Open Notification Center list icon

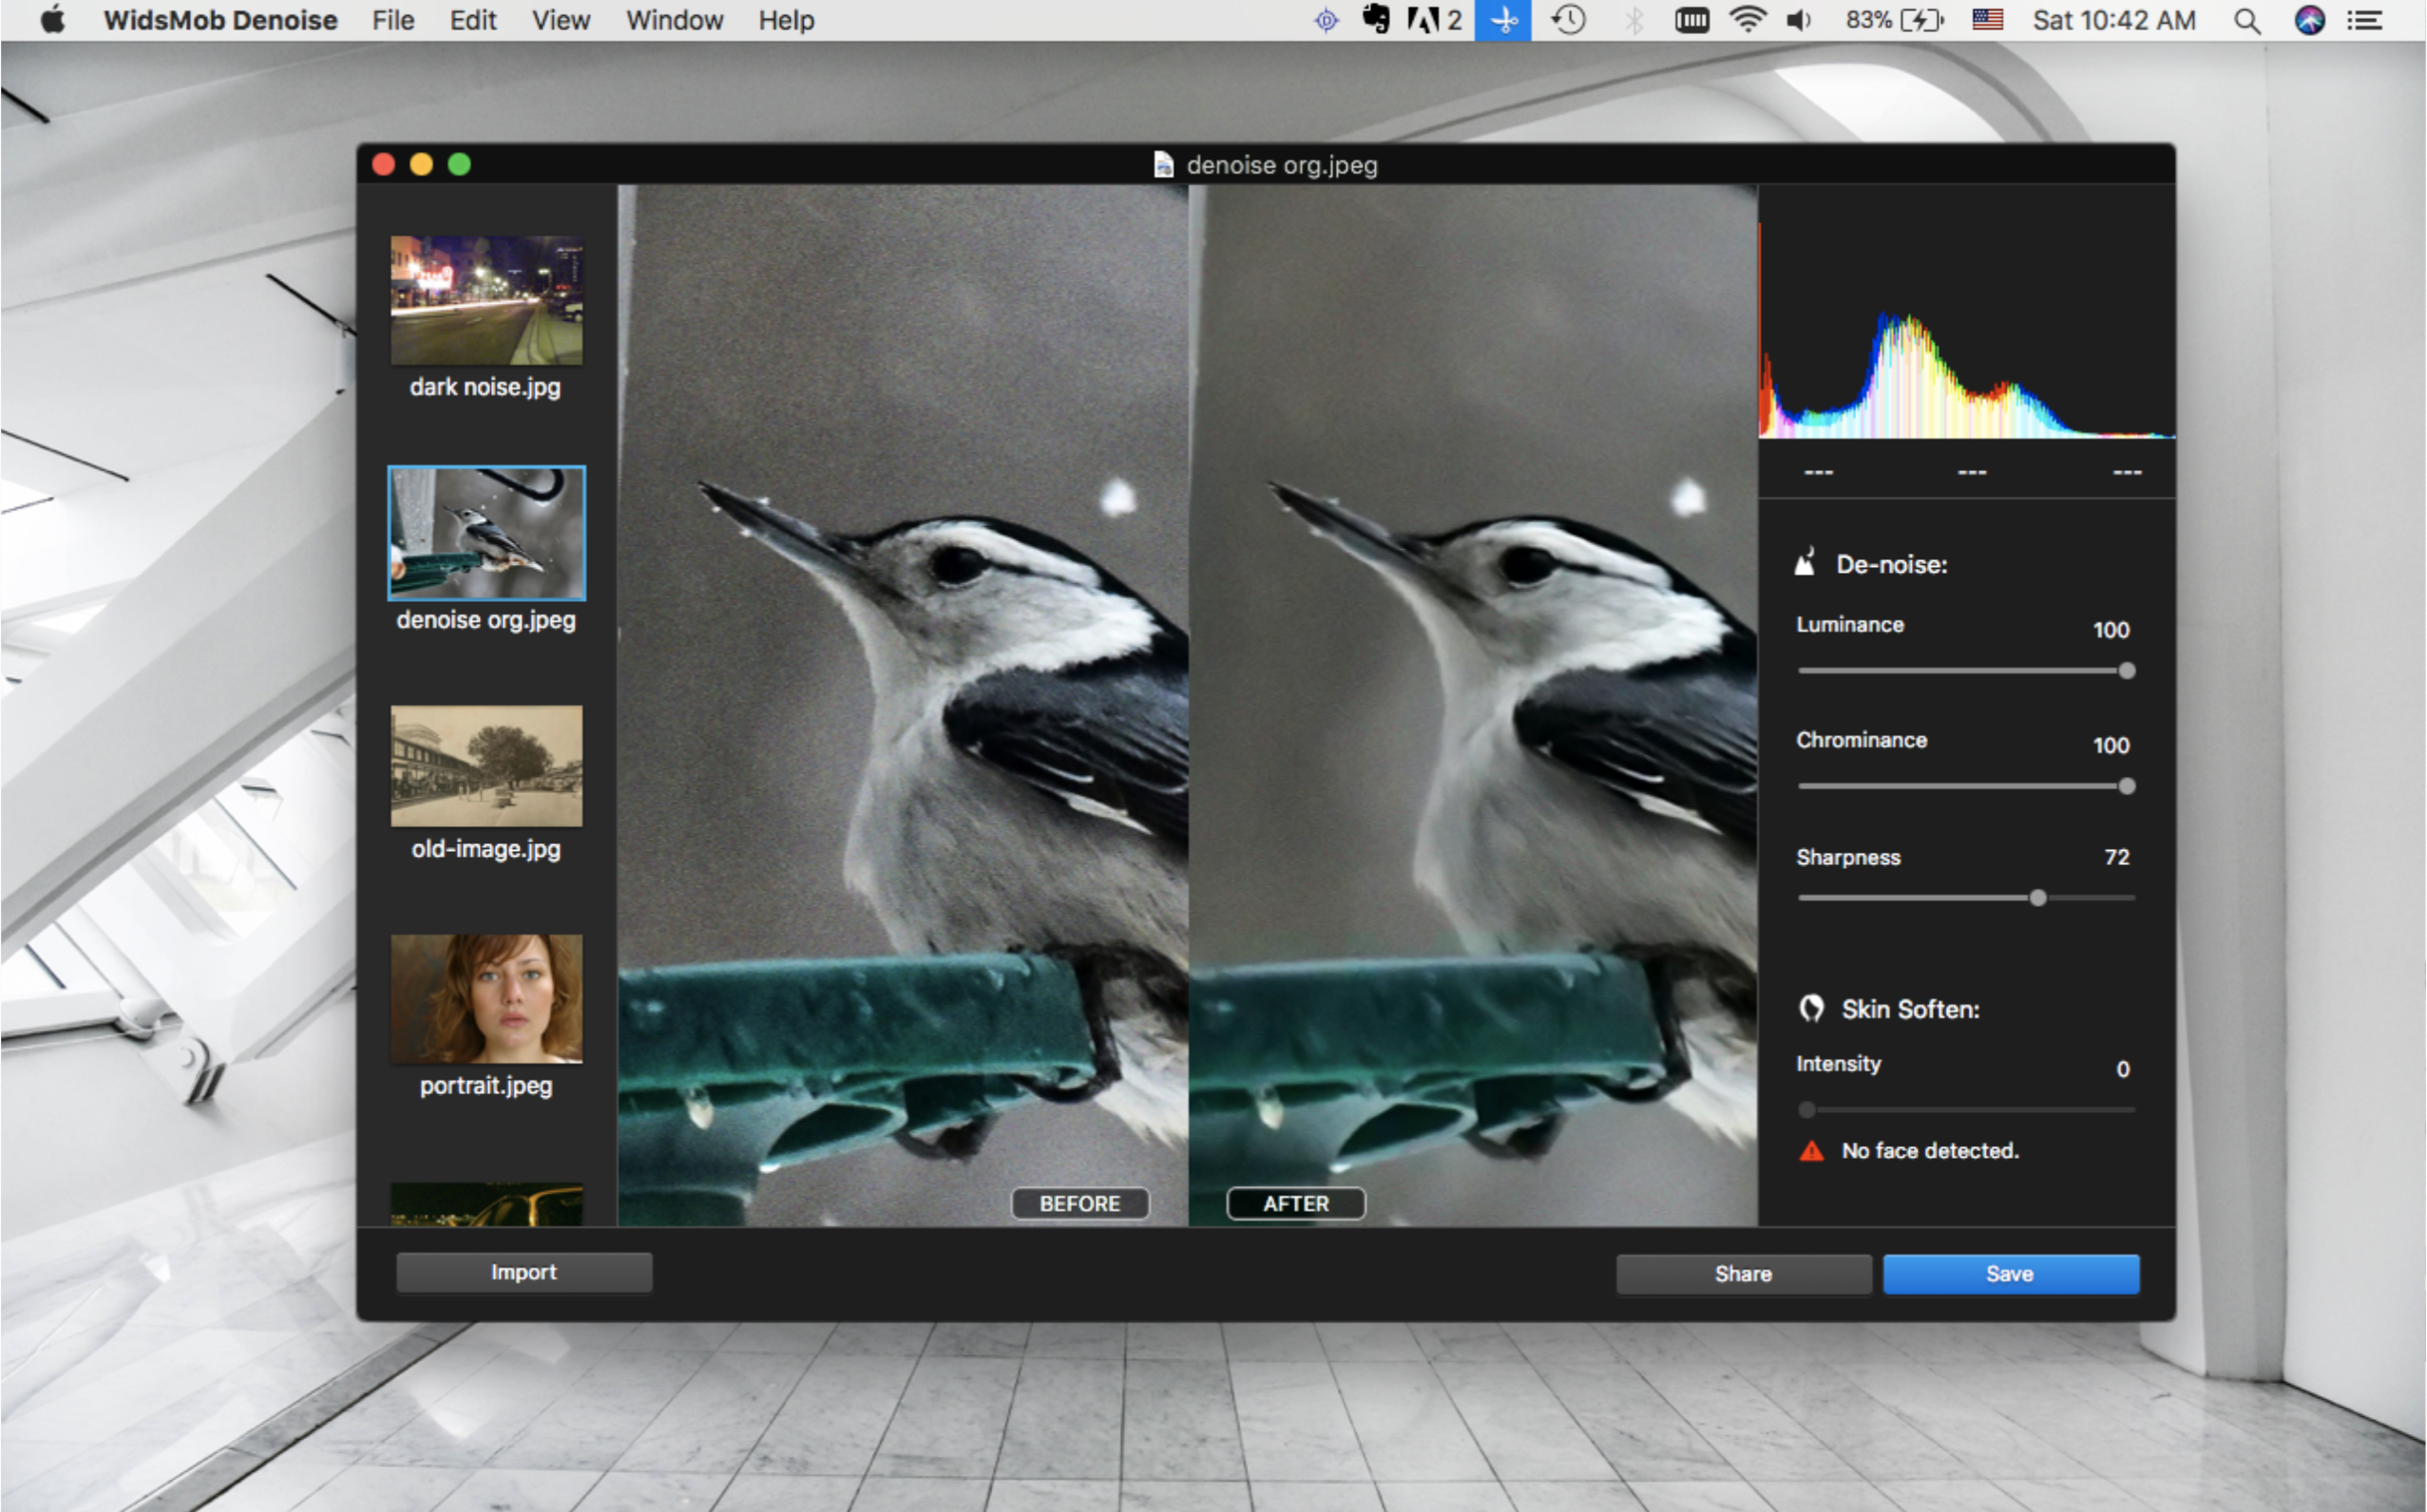click(2366, 21)
